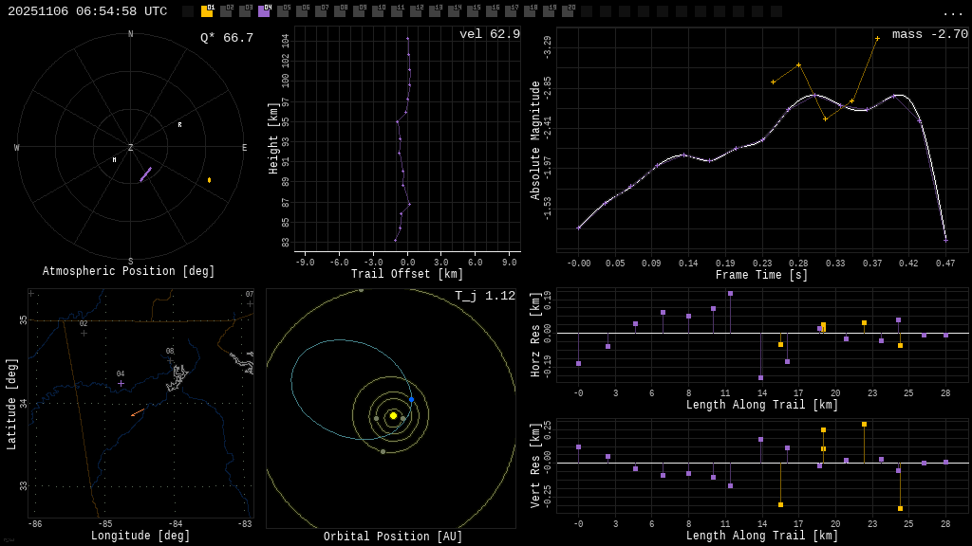
Task: Select station 07 marker on the map
Action: 250,304
